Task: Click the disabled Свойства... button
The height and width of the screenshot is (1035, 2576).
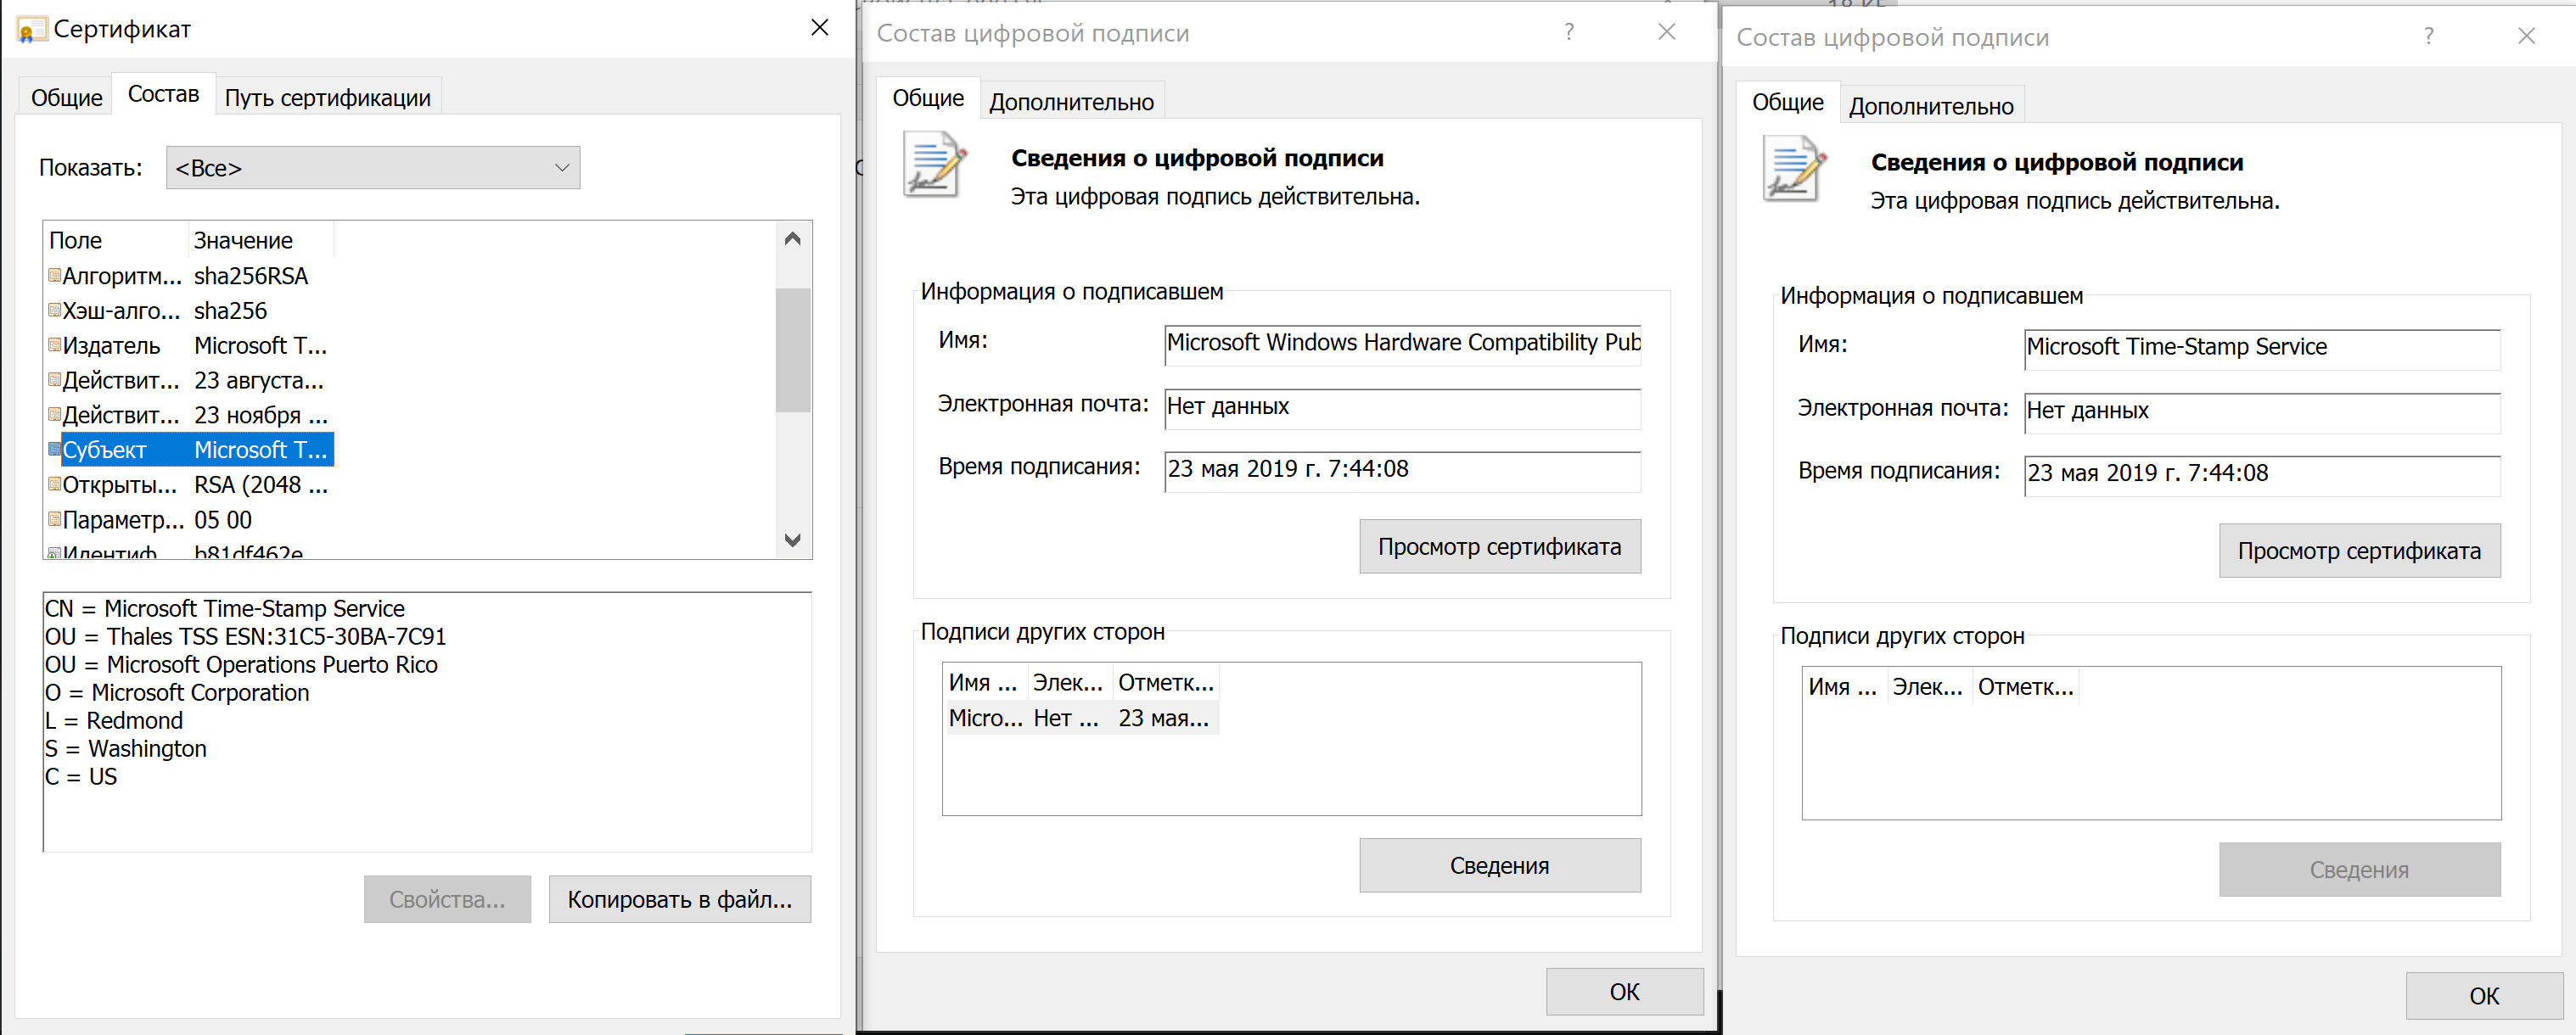Action: (447, 899)
